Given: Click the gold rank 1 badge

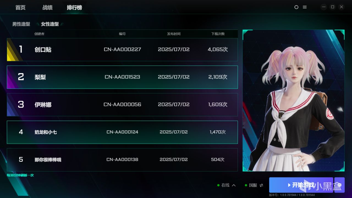Looking at the screenshot, I should point(15,50).
